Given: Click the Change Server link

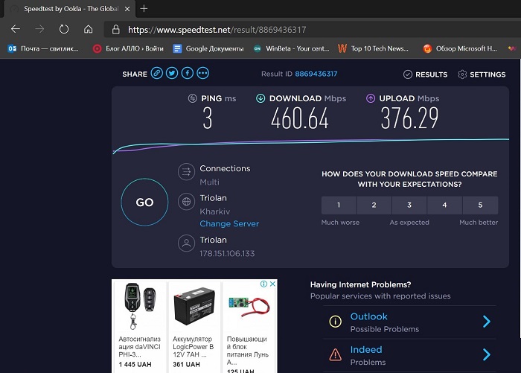Looking at the screenshot, I should pos(229,224).
